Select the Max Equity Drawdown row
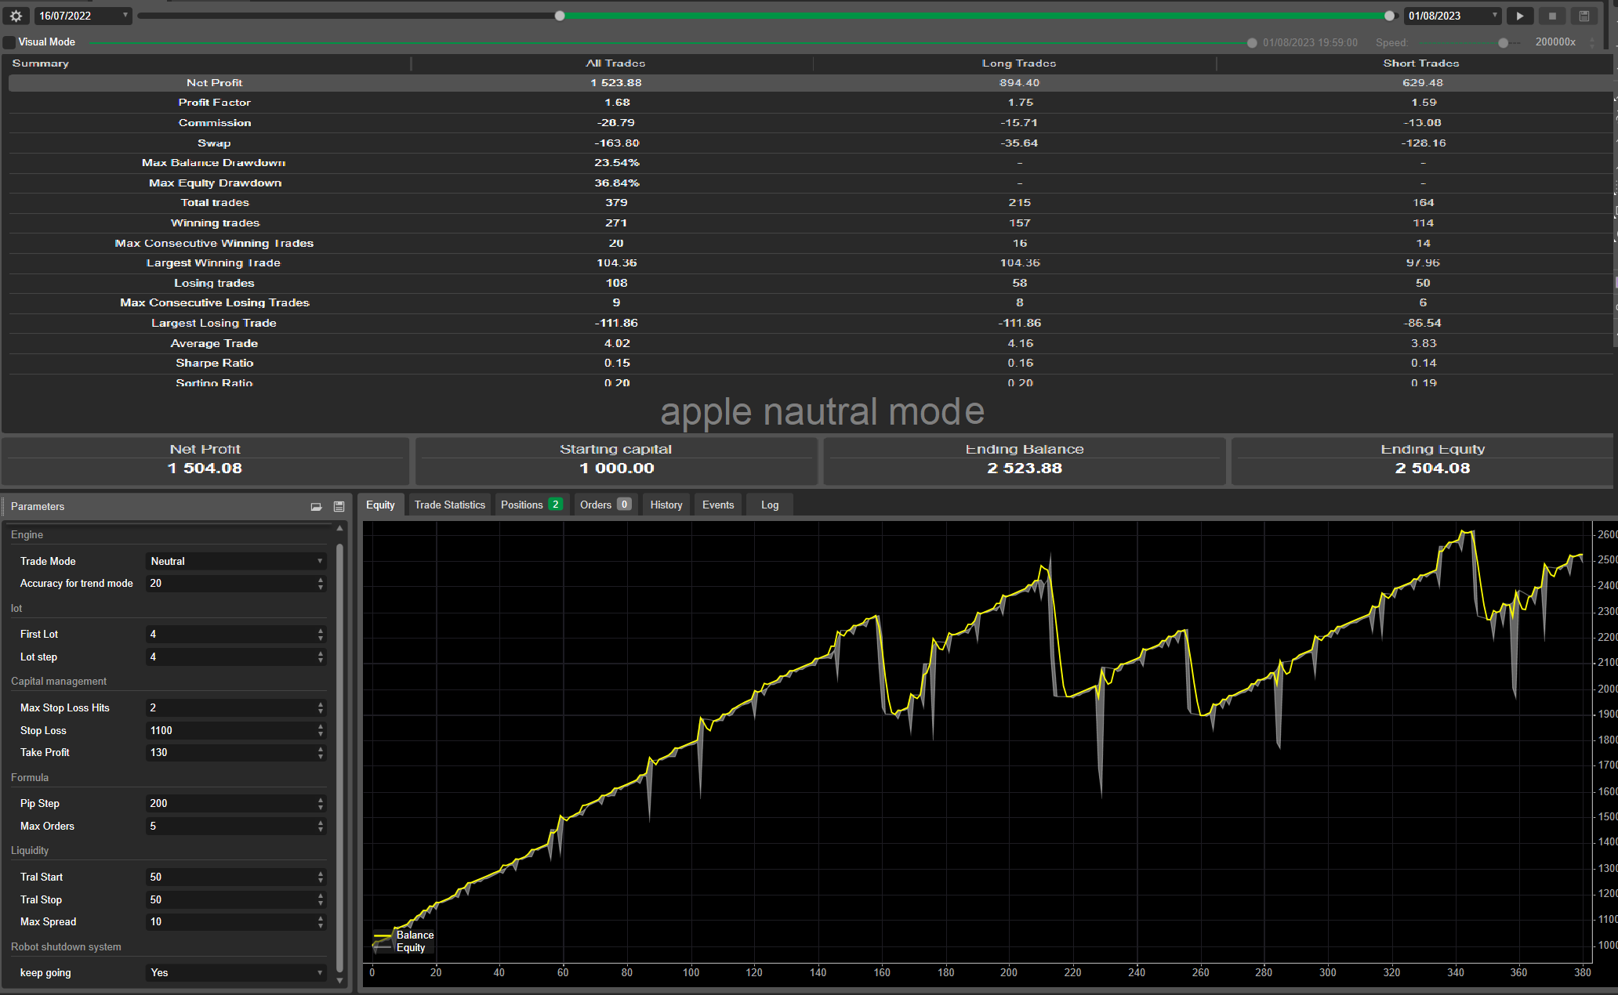The height and width of the screenshot is (995, 1618). coord(811,183)
